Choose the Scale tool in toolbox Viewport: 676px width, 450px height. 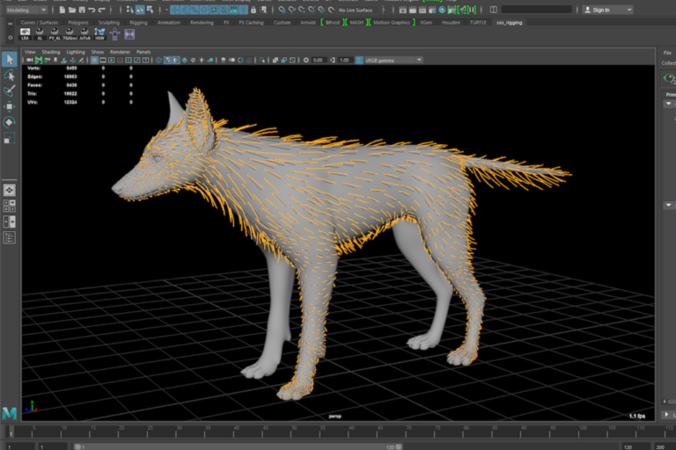[x=9, y=138]
